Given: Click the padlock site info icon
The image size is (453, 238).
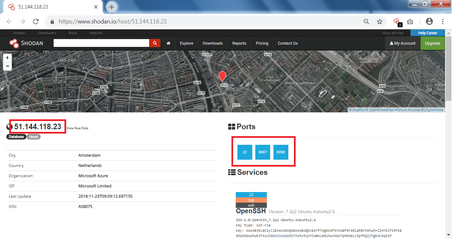Looking at the screenshot, I should [52, 21].
